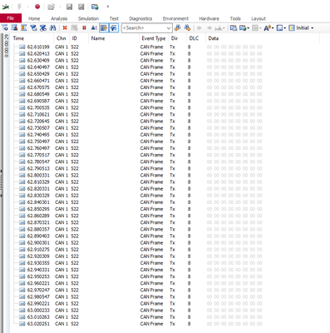Viewport: 330px width, 333px height.
Task: Switch to the Analysis ribbon tab
Action: (x=59, y=18)
